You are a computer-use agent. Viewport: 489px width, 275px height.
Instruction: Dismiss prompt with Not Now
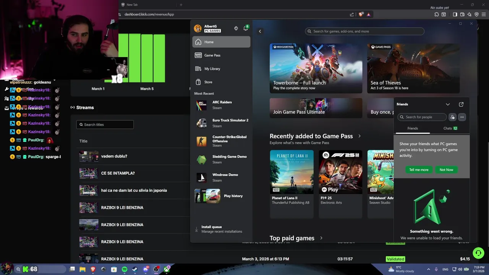tap(446, 170)
